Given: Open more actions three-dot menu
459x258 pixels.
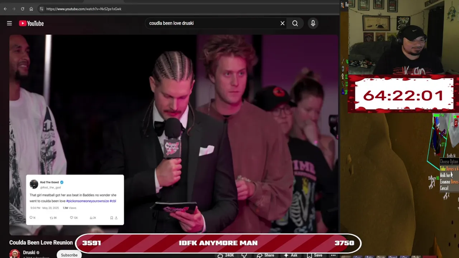Looking at the screenshot, I should 333,255.
